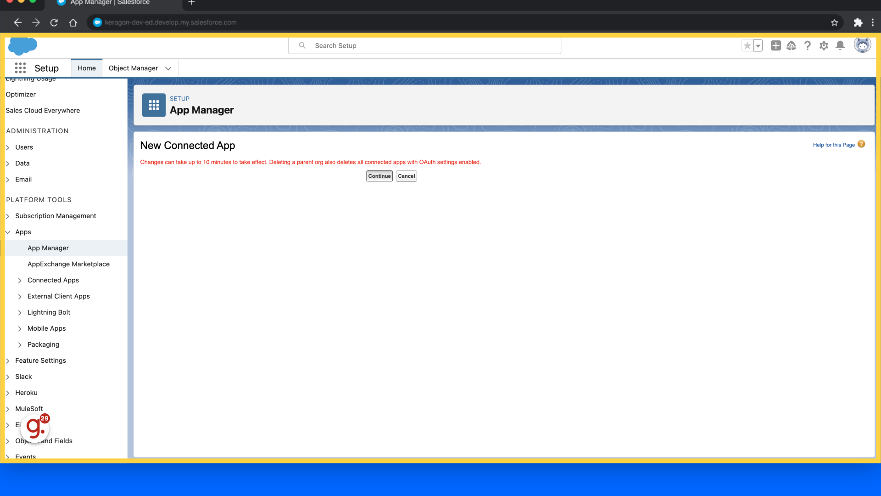Click the Subscription Management label
Image resolution: width=881 pixels, height=496 pixels.
[56, 216]
